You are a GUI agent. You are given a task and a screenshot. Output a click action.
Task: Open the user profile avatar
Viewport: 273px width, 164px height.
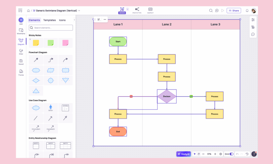(254, 11)
